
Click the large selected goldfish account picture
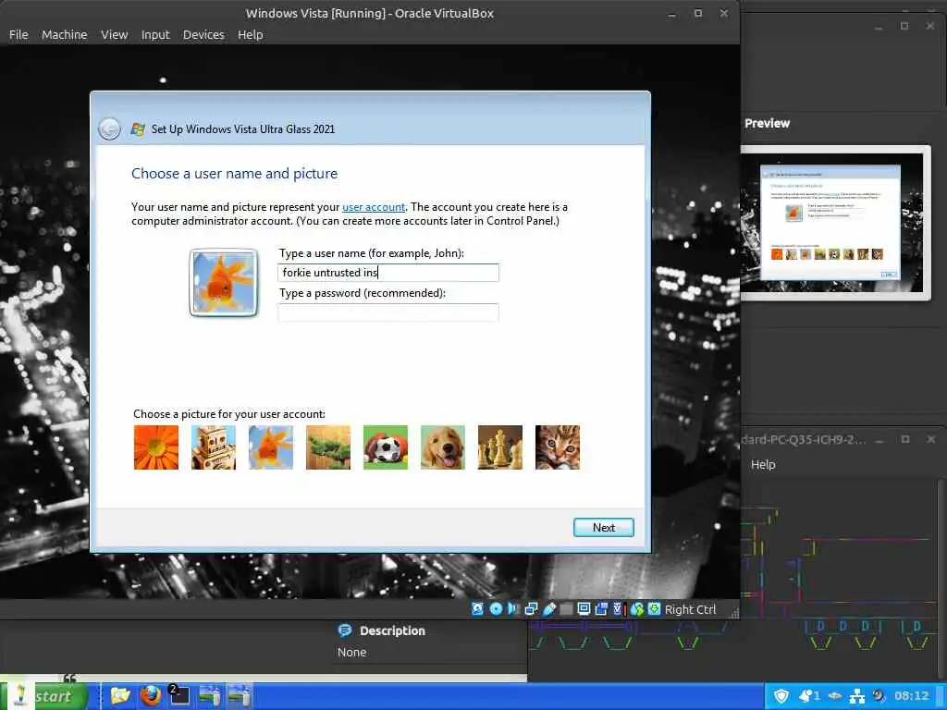coord(224,283)
